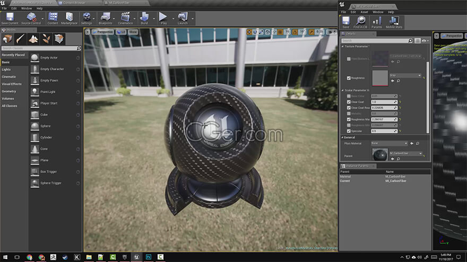Screen dimensions: 467x262
Task: Collapse the General section
Action: (x=342, y=138)
